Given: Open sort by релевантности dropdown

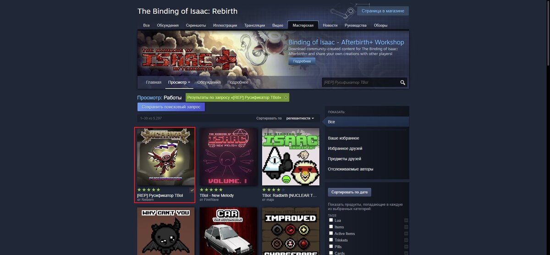Looking at the screenshot, I should [300, 118].
